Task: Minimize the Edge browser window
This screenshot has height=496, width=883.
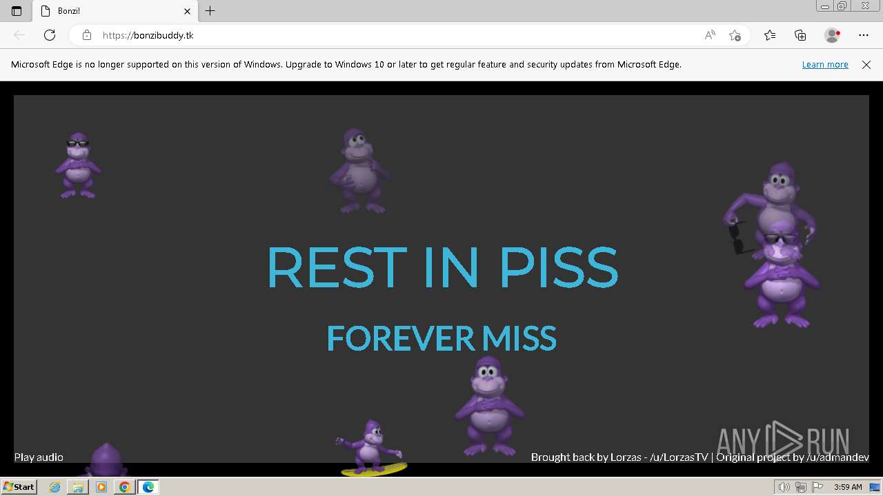Action: (x=825, y=6)
